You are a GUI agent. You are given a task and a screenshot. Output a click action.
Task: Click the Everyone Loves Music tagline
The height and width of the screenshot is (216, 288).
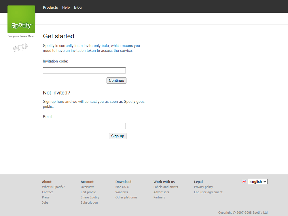21,36
